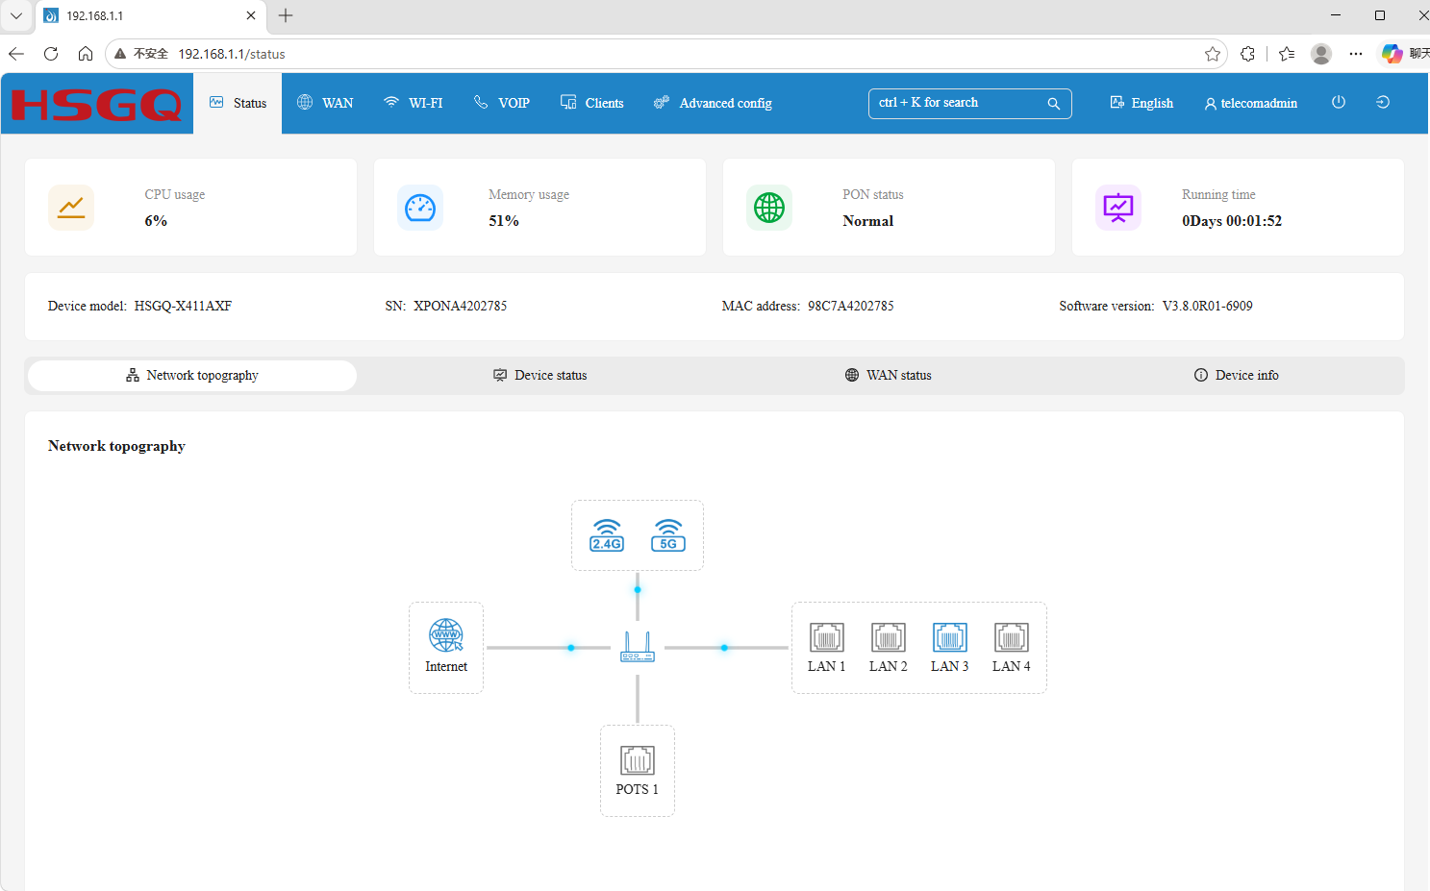This screenshot has width=1430, height=891.
Task: Click the logout icon
Action: click(1383, 102)
